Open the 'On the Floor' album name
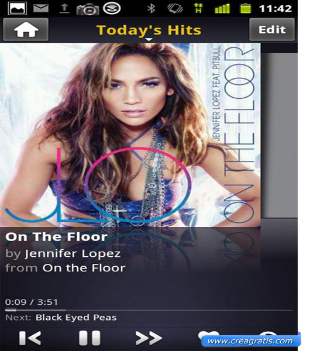310x351 pixels. point(84,268)
